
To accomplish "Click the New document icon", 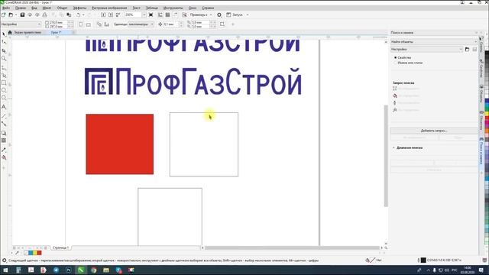I will (x=3, y=15).
